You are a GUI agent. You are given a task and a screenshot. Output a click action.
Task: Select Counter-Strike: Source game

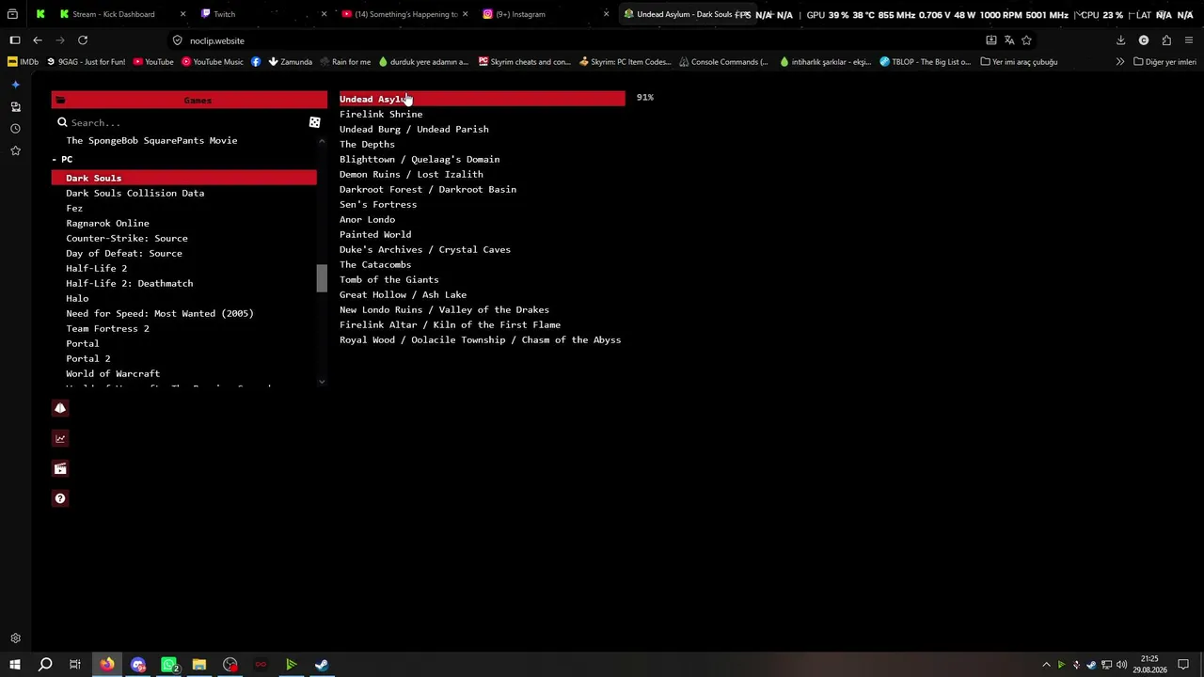(x=127, y=238)
